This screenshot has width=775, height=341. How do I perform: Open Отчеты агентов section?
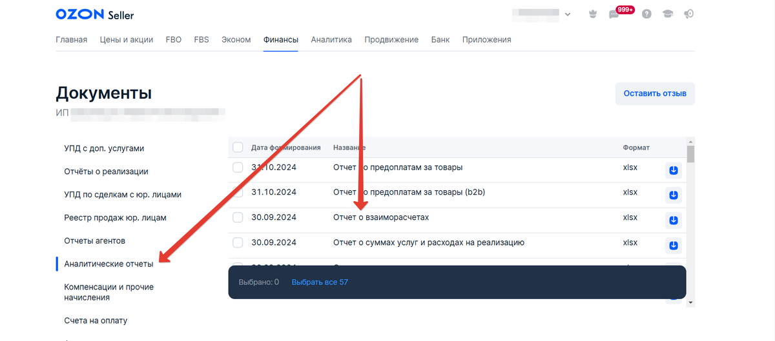point(94,240)
